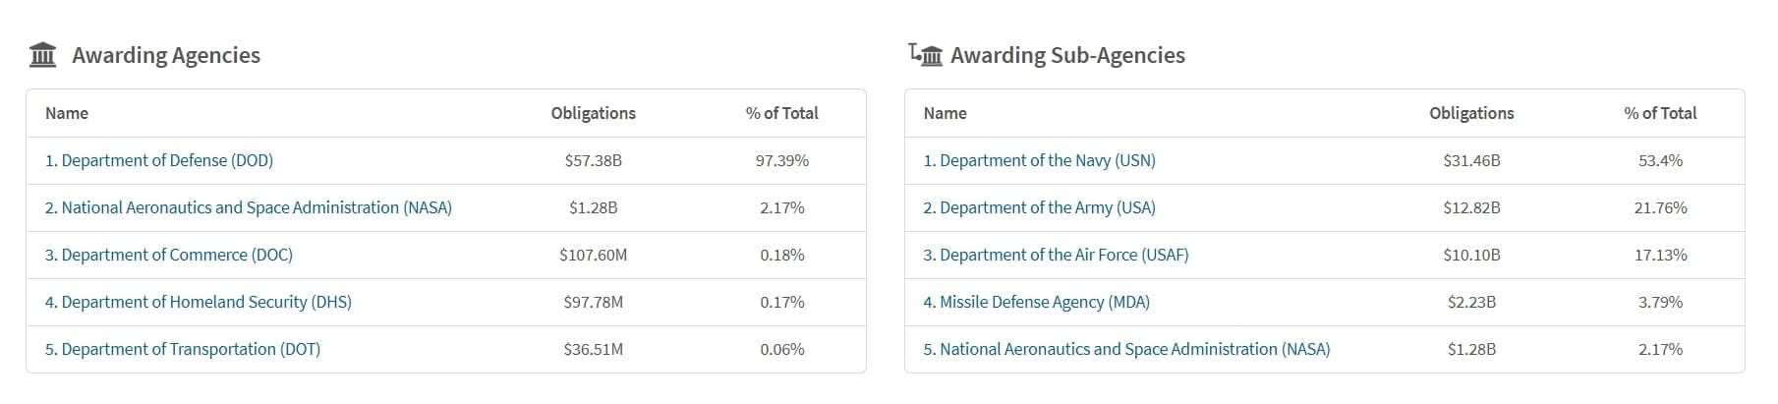Open Department of the Navy (USN)
This screenshot has width=1778, height=404.
[1040, 160]
